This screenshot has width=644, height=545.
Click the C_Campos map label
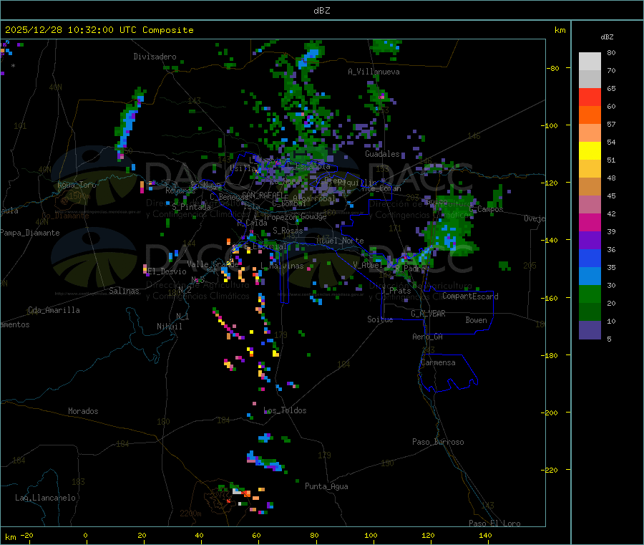487,210
